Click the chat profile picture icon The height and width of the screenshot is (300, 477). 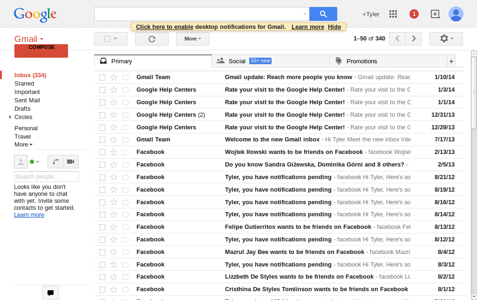pyautogui.click(x=20, y=161)
